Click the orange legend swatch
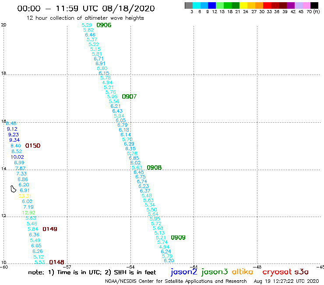This screenshot has width=324, height=285. point(259,5)
